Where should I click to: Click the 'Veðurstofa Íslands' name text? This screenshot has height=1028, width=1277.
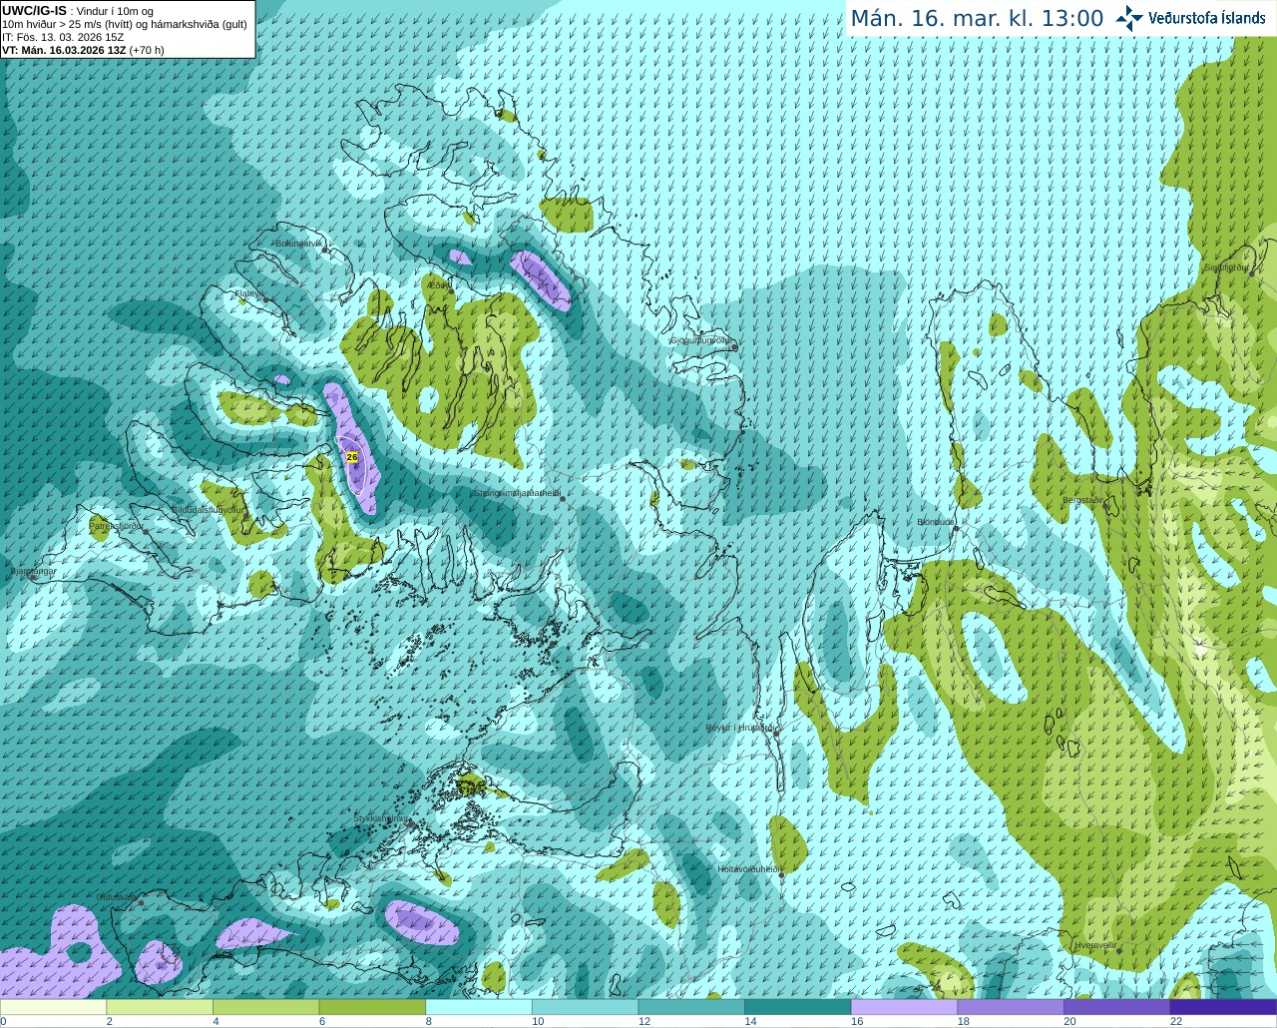coord(1206,18)
